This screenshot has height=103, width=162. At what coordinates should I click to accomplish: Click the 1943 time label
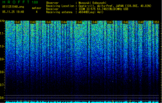point(48,22)
